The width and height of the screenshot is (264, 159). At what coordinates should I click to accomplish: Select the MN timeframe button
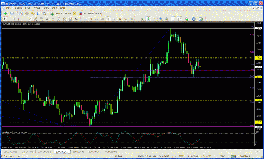tap(131, 19)
